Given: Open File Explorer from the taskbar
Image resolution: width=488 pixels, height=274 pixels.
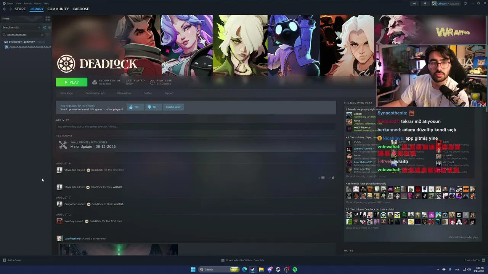Looking at the screenshot, I should [261, 269].
